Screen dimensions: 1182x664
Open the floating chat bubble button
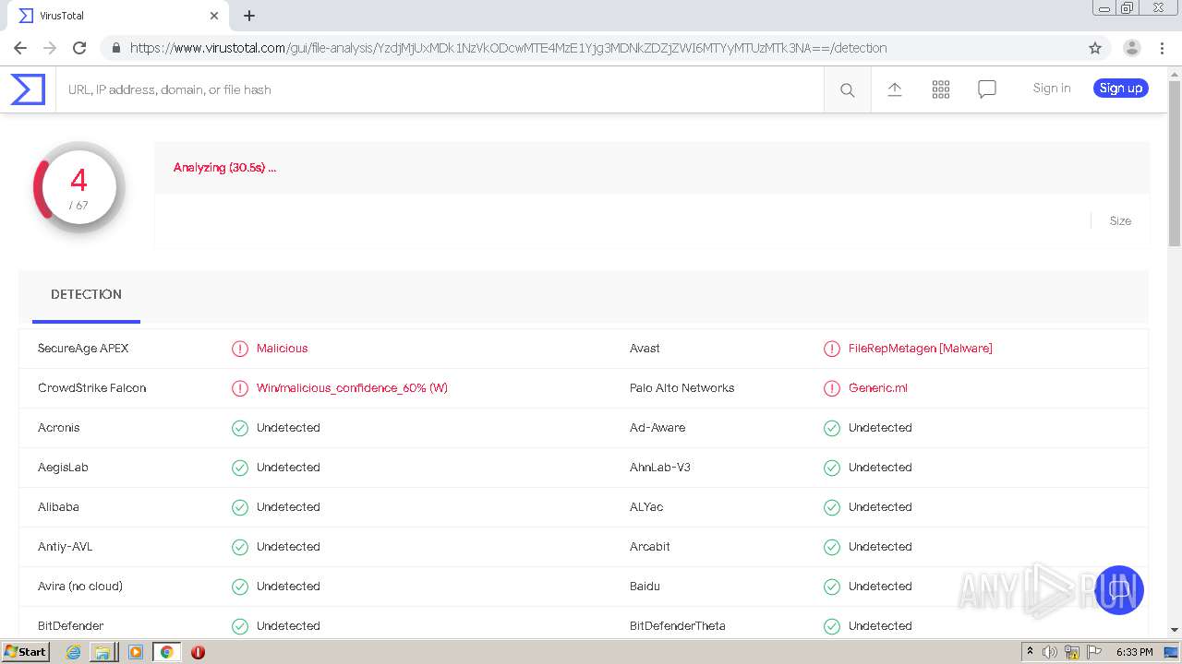click(1119, 590)
